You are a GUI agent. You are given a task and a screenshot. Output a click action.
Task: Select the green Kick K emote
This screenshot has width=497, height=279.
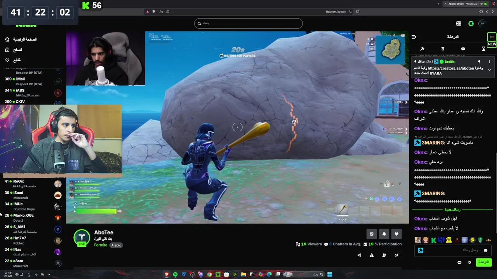433,240
